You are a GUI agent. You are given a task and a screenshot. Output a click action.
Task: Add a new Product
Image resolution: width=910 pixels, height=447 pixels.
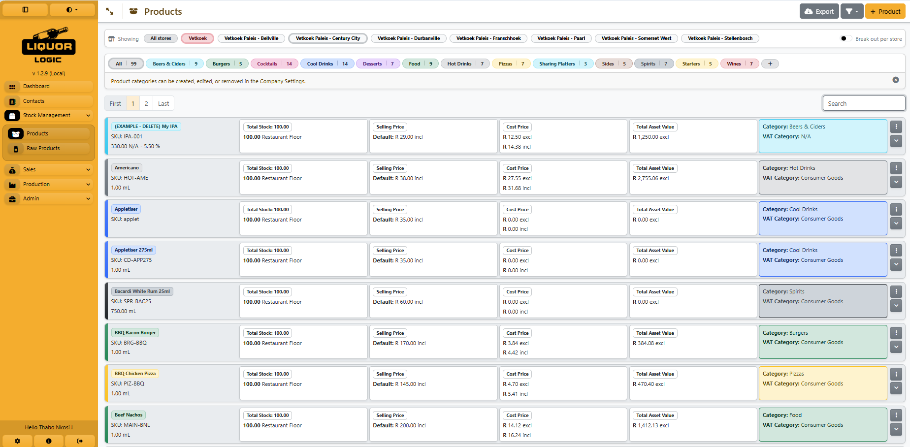885,11
